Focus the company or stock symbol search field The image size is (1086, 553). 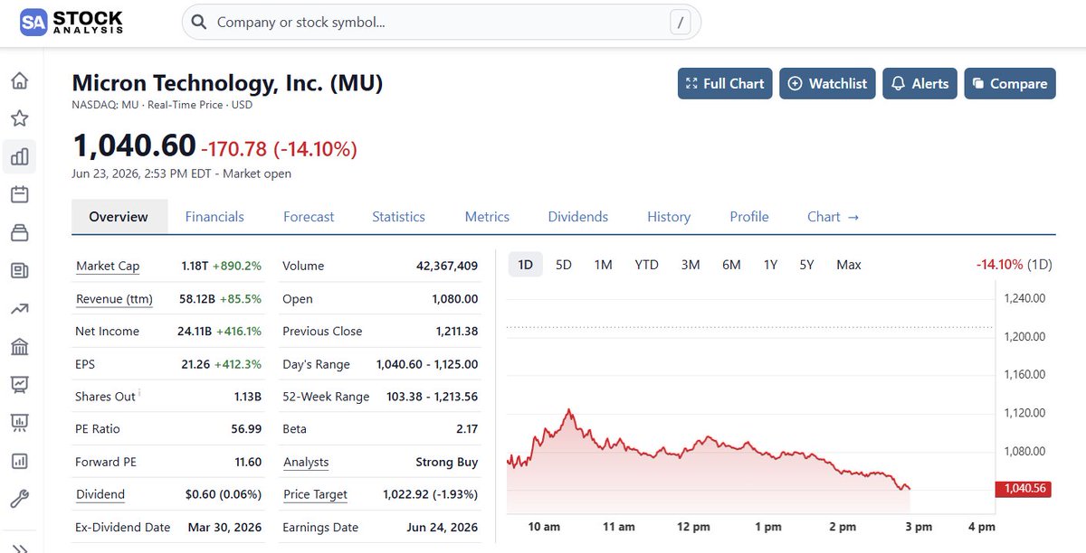point(441,23)
